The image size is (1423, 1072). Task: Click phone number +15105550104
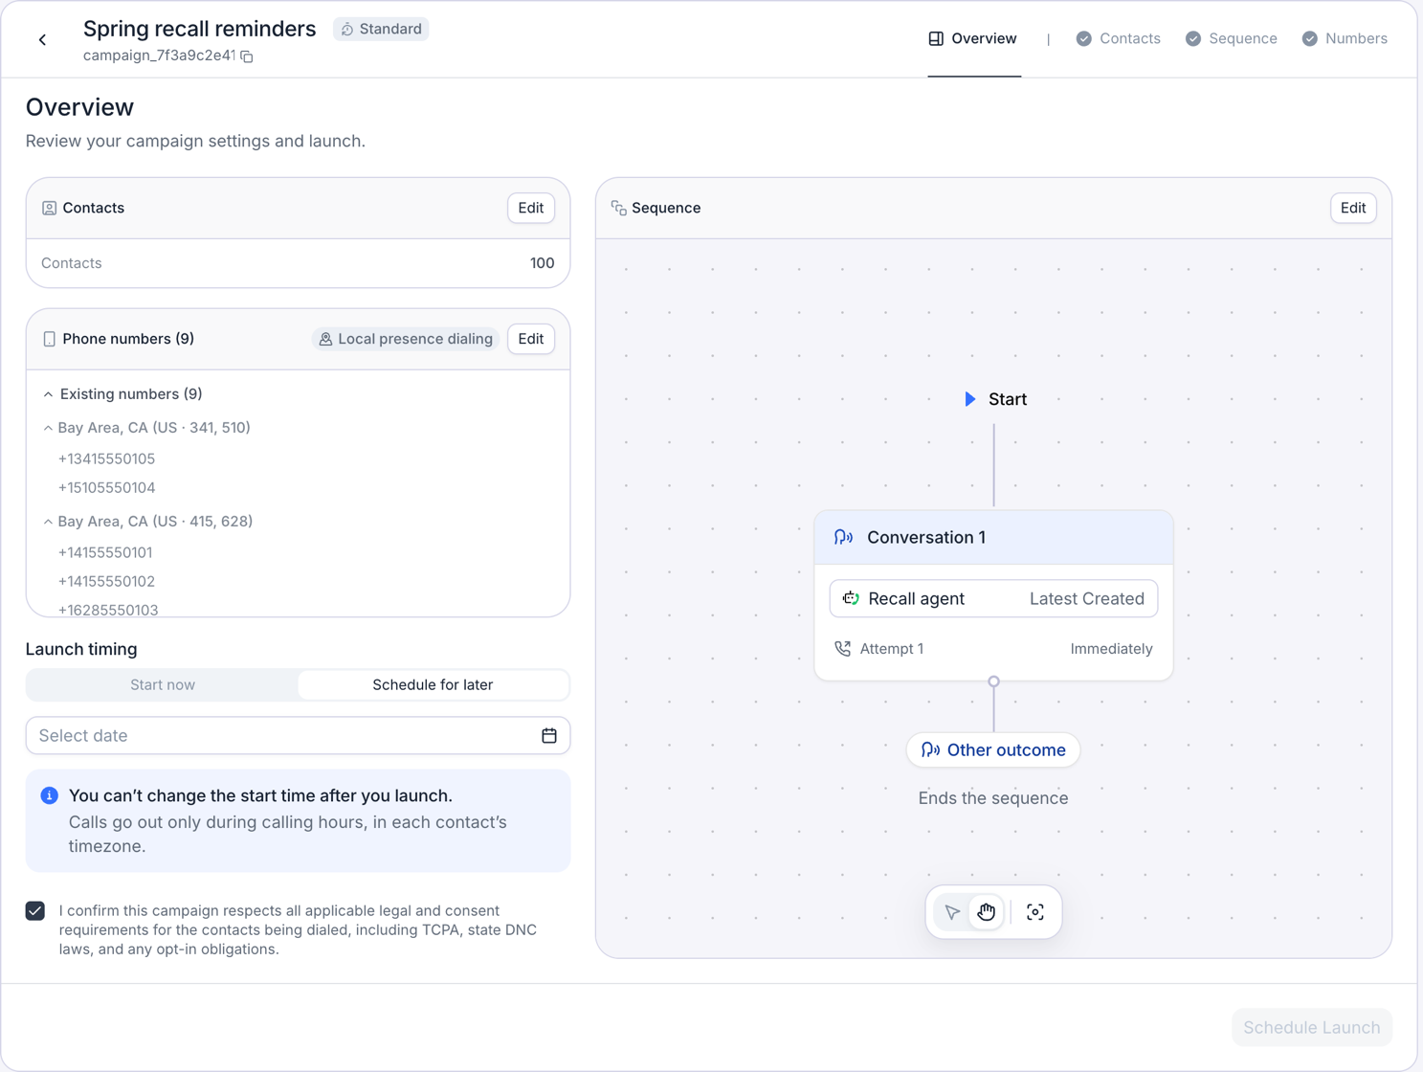[x=106, y=487]
